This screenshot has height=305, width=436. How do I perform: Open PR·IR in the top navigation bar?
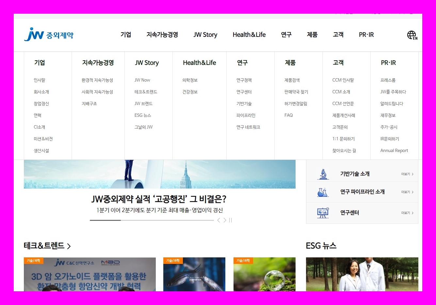[366, 35]
